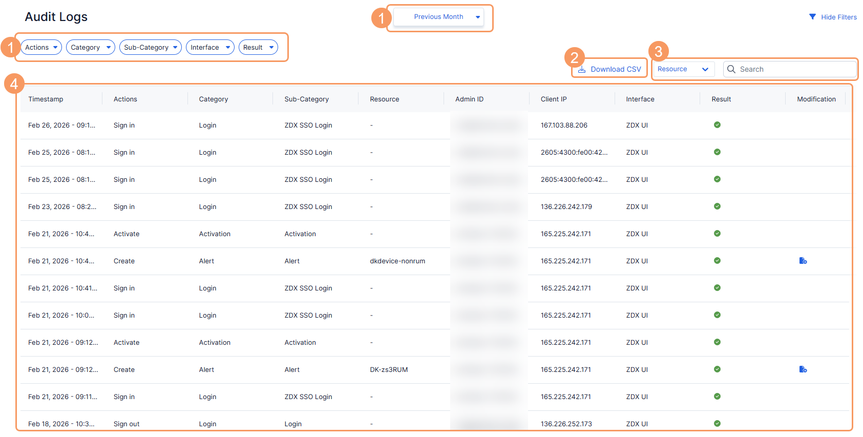The image size is (863, 437).
Task: Open modification details for dkdevice-nonrum alert
Action: pyautogui.click(x=803, y=261)
